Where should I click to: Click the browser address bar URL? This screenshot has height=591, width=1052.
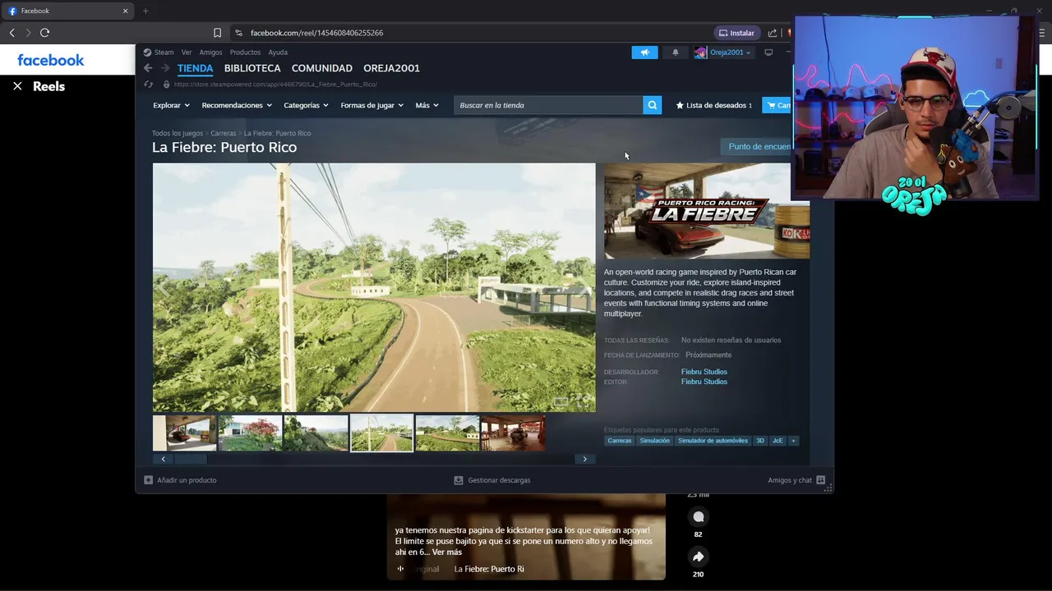pyautogui.click(x=316, y=33)
